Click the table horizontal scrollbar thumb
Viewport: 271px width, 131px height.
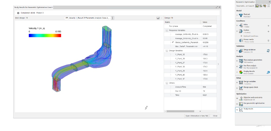click(x=180, y=111)
